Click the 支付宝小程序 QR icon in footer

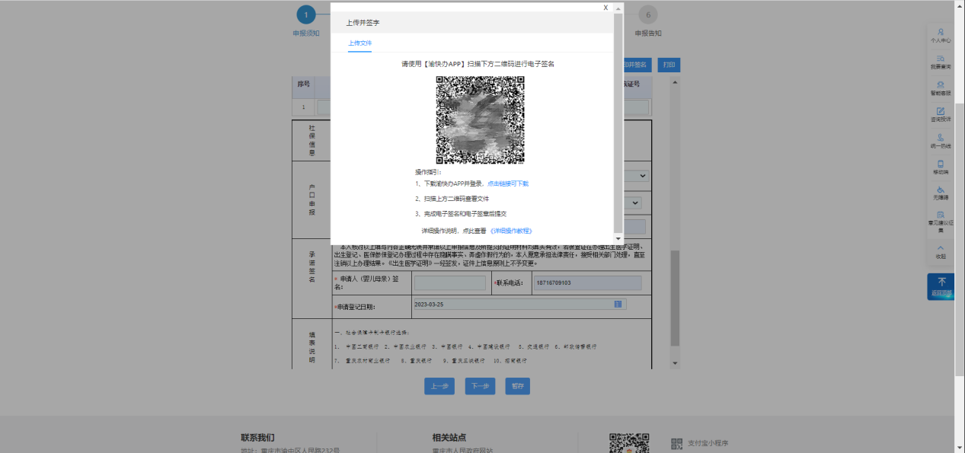pos(676,443)
